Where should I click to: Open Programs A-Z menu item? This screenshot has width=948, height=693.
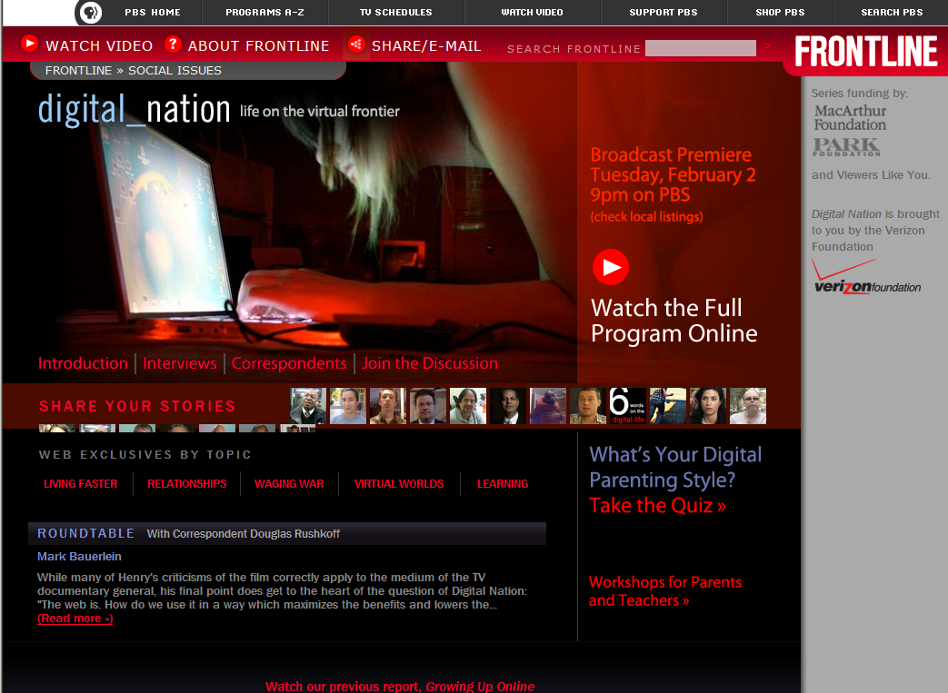pos(264,12)
